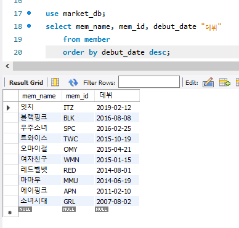
Task: Click inside the Filter Rows input field
Action: [149, 82]
